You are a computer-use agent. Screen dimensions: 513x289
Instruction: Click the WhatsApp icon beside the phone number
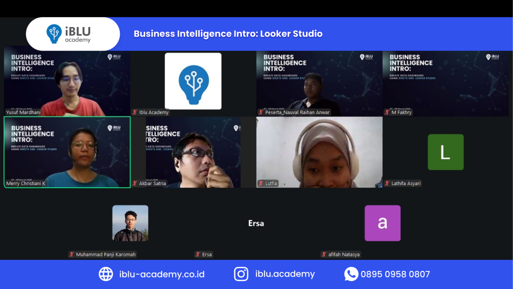coord(351,274)
